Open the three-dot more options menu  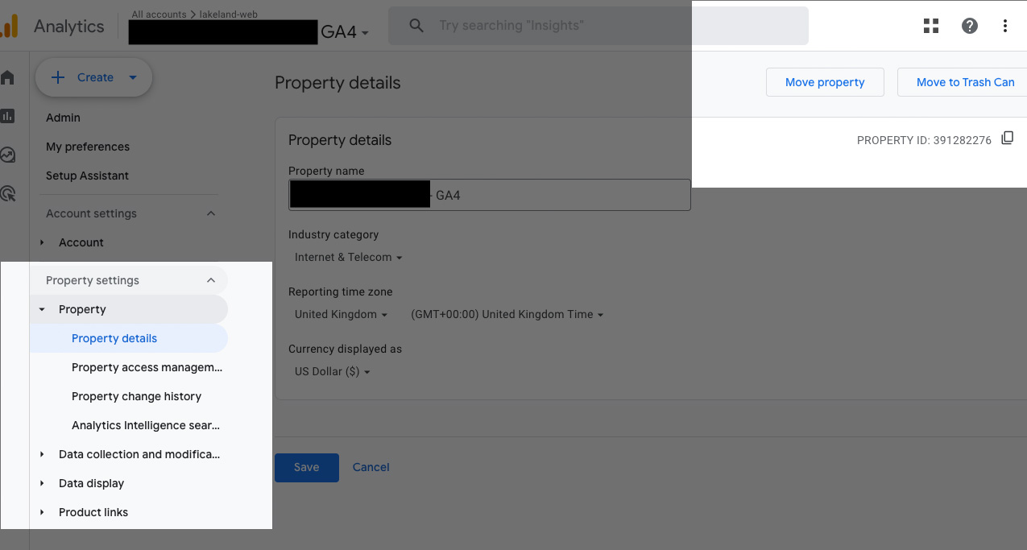click(x=1005, y=26)
